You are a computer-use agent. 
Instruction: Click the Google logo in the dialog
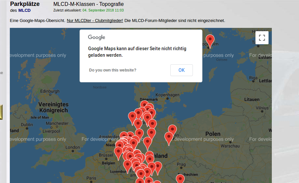[x=97, y=37]
